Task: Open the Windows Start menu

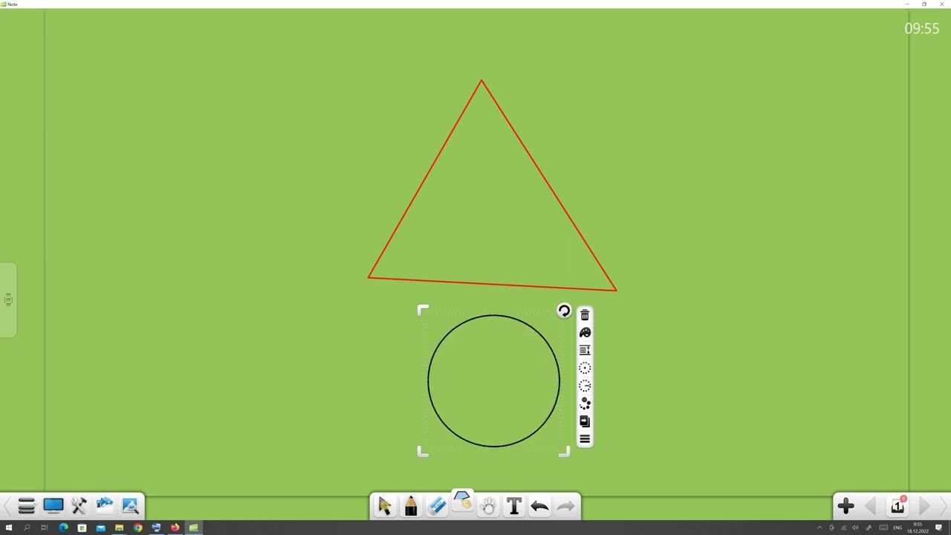Action: [x=8, y=528]
